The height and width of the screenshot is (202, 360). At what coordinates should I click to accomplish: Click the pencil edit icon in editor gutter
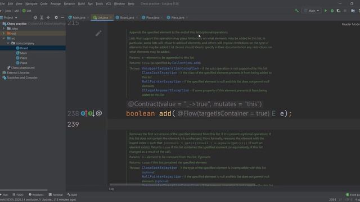coord(98,33)
